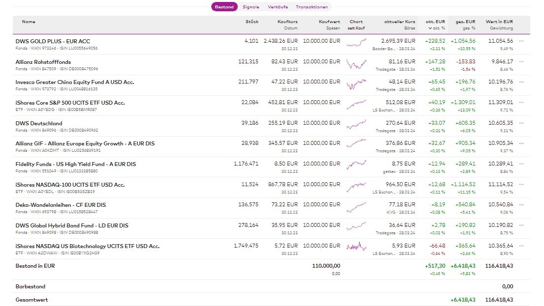Open Allianz GIF Europe Equity Growth fund link
Viewport: 544px width, 306px height.
click(85, 143)
